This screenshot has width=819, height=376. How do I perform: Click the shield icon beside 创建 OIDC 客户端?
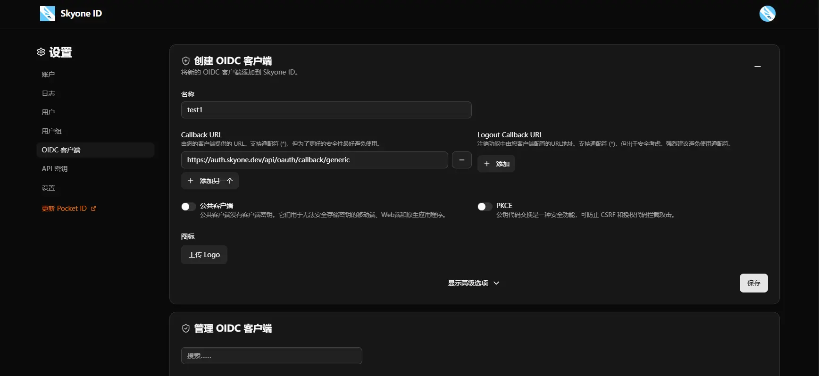pyautogui.click(x=186, y=61)
